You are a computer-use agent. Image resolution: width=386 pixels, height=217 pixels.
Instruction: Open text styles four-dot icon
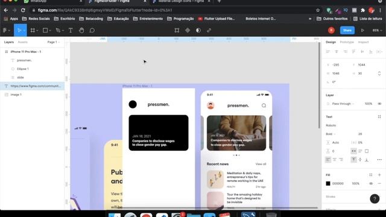(379, 117)
